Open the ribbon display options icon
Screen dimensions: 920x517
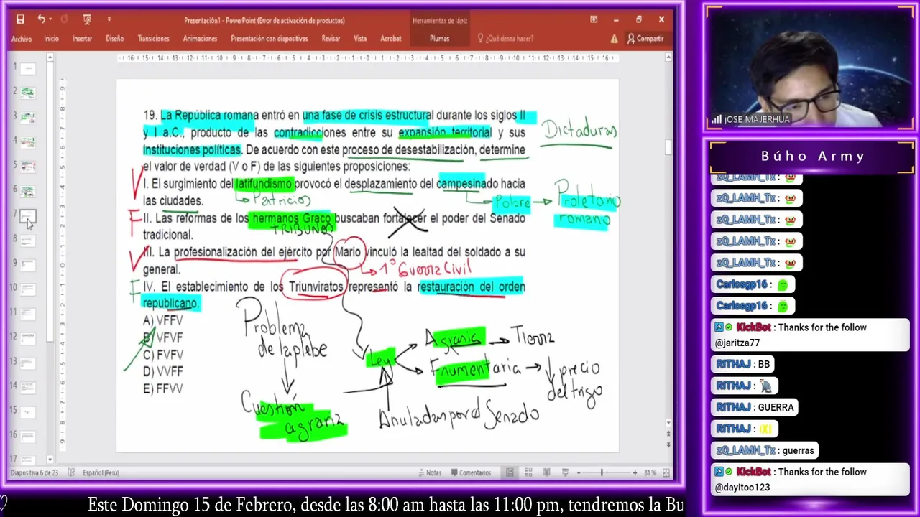click(x=592, y=19)
